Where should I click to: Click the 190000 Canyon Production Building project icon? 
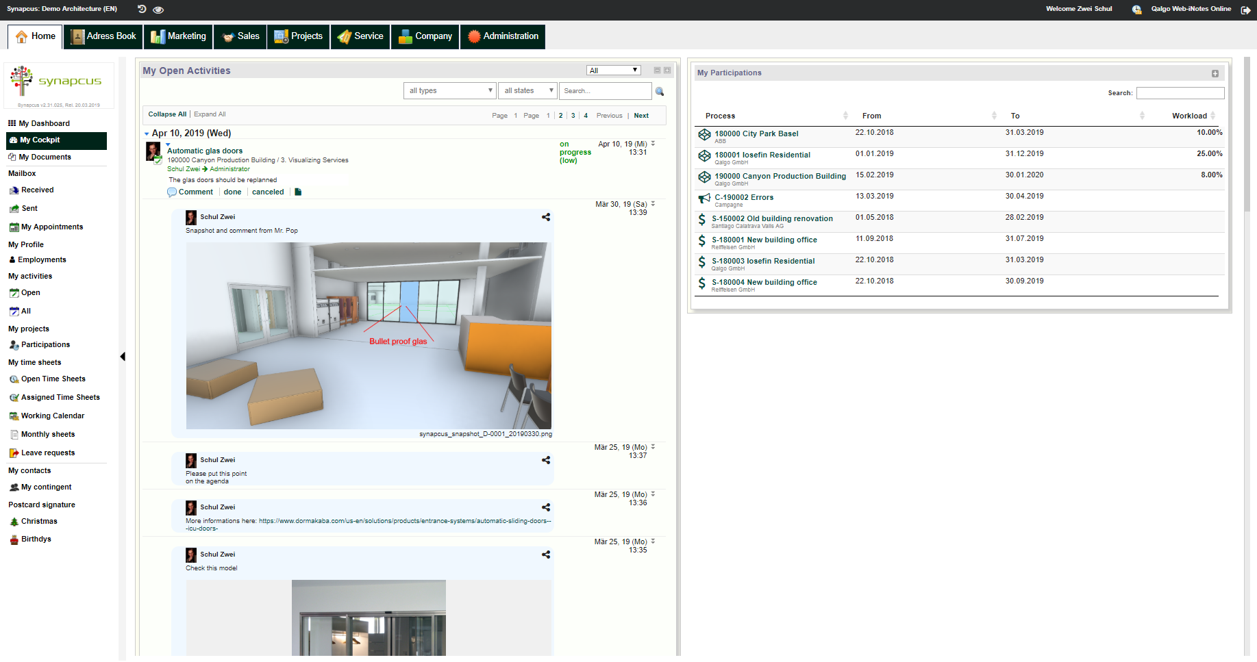704,177
